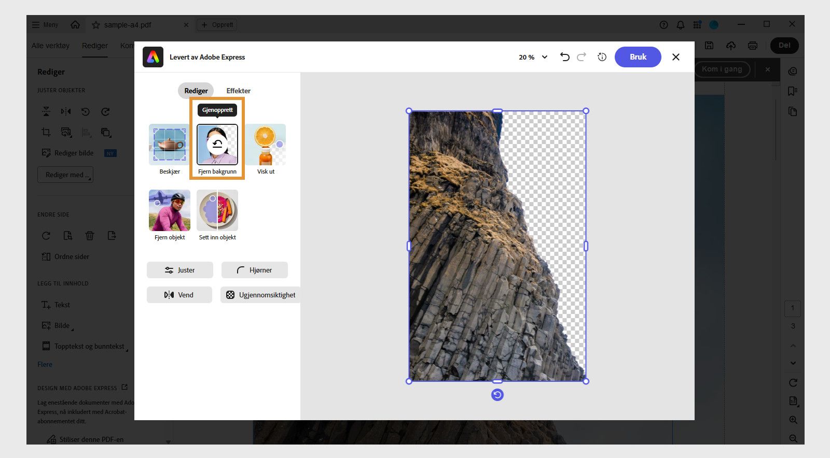Click the Del share button

click(x=784, y=46)
